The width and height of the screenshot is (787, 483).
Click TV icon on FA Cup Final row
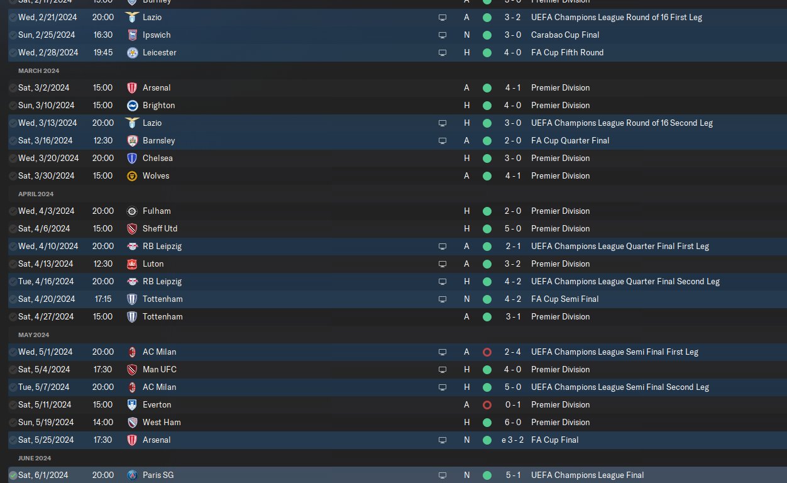coord(443,440)
